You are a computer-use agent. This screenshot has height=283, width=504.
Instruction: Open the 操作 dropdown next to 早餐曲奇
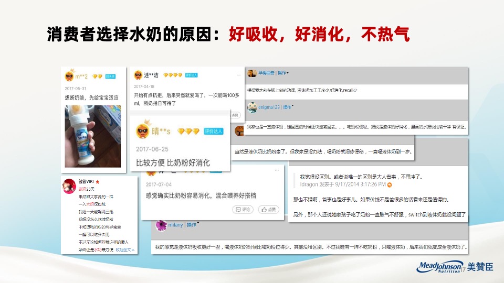click(283, 73)
